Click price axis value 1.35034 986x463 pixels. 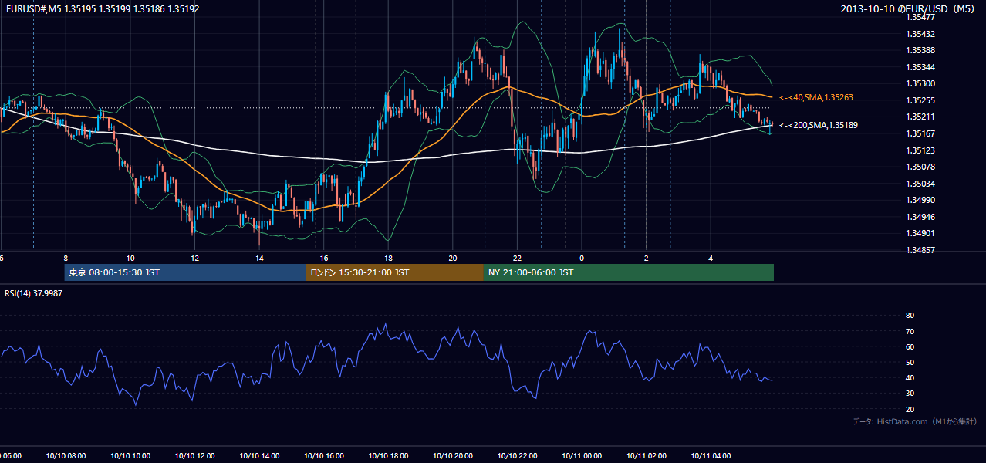pos(920,184)
